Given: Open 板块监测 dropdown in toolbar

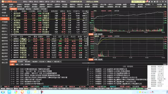Looking at the screenshot, I should (27, 5).
